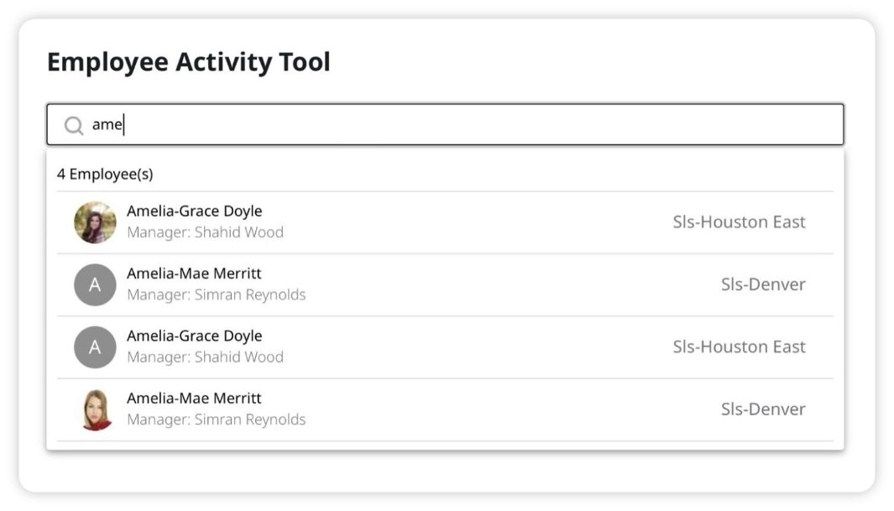Choose Amelia-Grace Doyle name beside gray avatar
This screenshot has width=894, height=511.
coord(194,336)
